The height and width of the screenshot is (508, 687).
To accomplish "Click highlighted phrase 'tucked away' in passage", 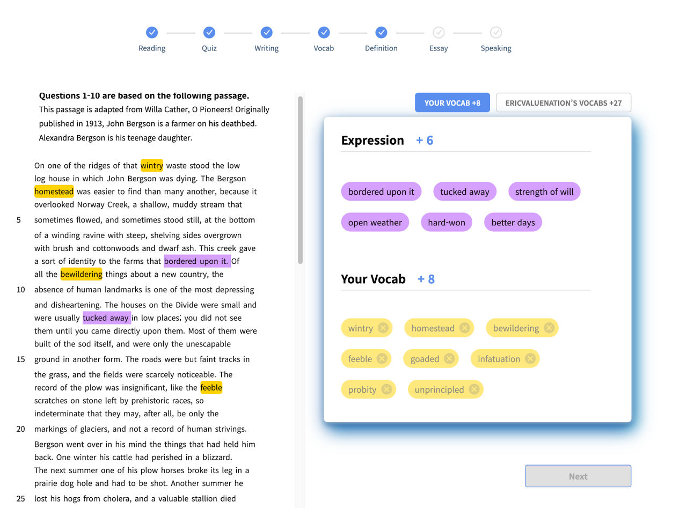I will pyautogui.click(x=106, y=318).
